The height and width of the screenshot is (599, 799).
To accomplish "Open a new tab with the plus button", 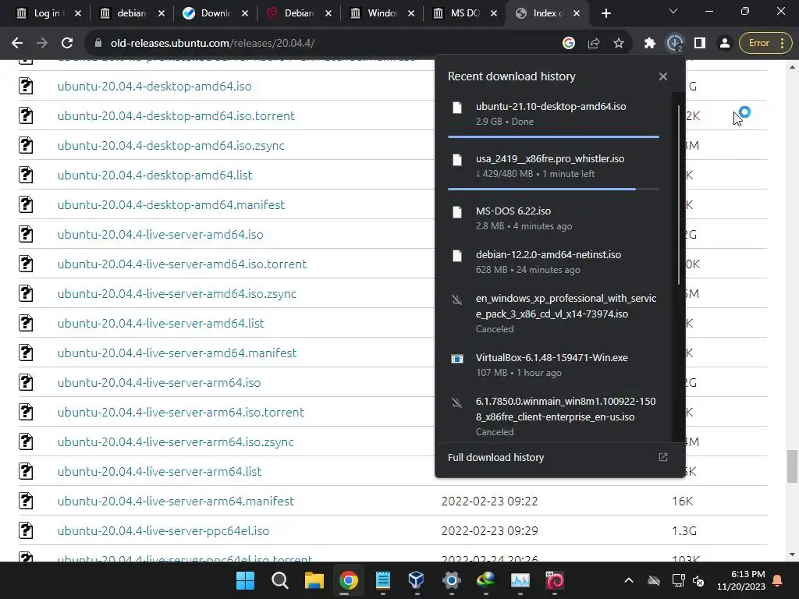I will pyautogui.click(x=605, y=14).
